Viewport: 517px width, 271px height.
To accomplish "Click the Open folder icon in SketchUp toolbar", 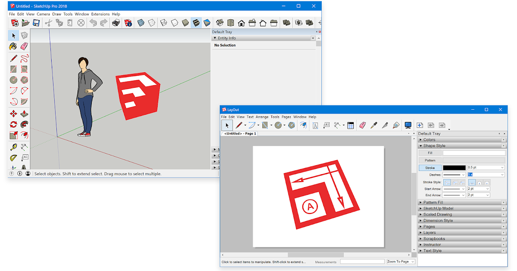I will point(25,23).
